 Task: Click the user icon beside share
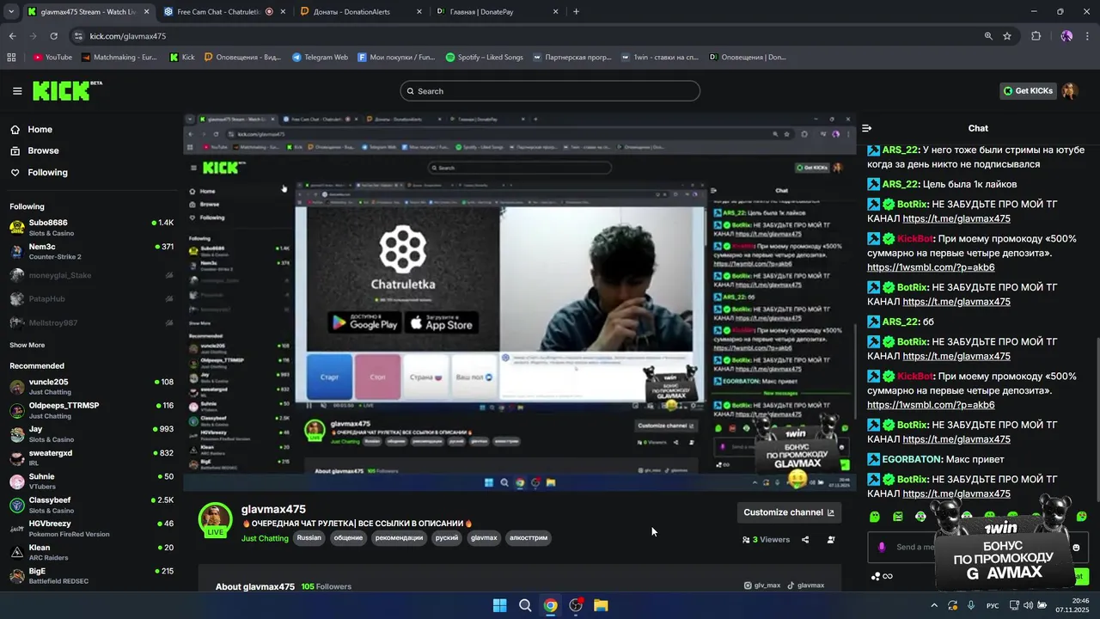[x=831, y=540]
